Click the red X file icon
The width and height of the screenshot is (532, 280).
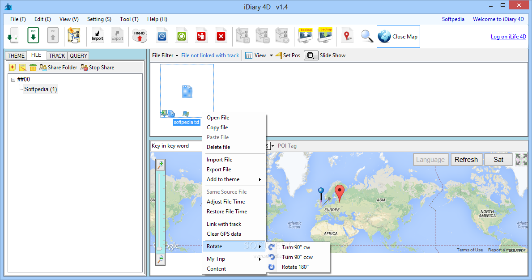coord(221,35)
